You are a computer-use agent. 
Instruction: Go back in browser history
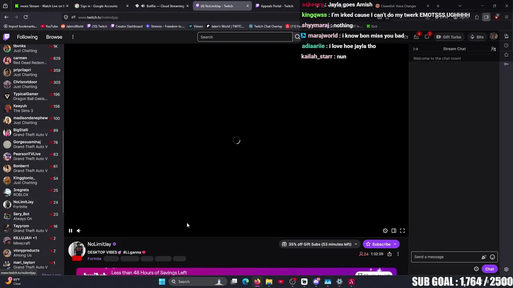(6, 17)
